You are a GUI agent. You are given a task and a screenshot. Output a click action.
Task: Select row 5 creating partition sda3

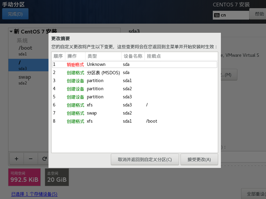pos(135,97)
